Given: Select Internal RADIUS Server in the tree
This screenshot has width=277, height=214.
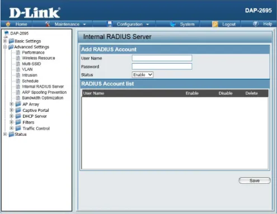Looking at the screenshot, I should [x=43, y=87].
